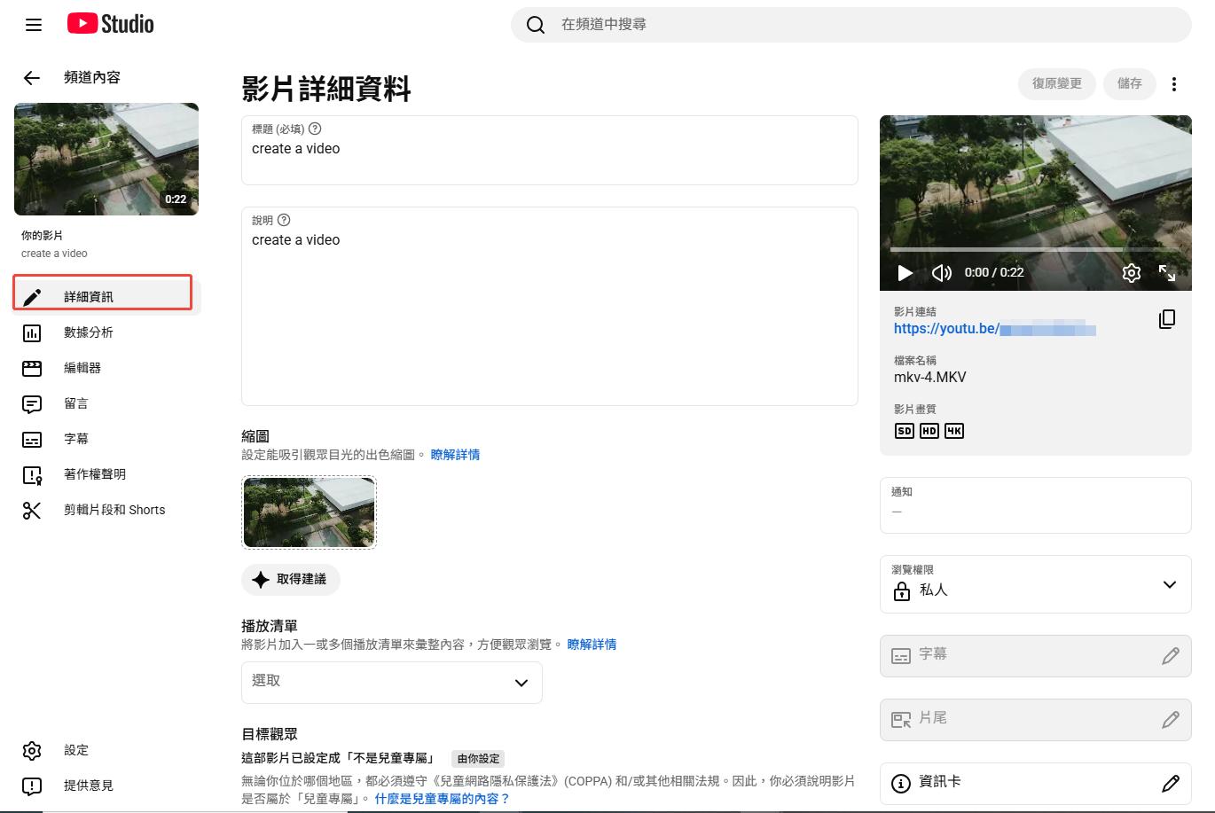Open preview player settings gear

[1132, 273]
